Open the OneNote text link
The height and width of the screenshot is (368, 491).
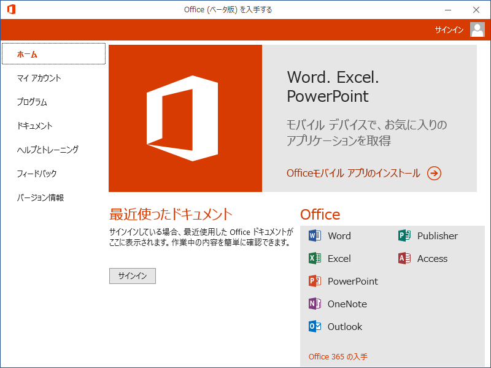point(347,304)
